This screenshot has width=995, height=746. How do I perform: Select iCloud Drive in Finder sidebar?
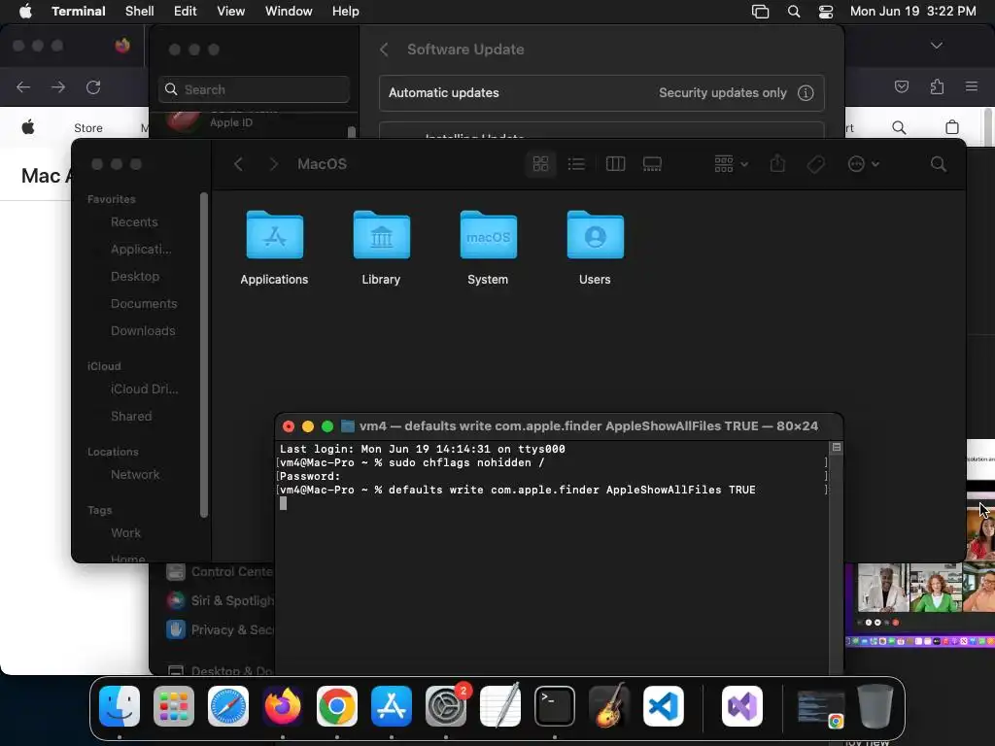[x=144, y=390]
